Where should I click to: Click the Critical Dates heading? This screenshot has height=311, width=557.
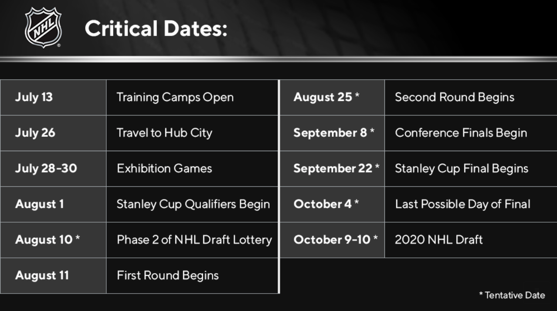[x=156, y=28]
